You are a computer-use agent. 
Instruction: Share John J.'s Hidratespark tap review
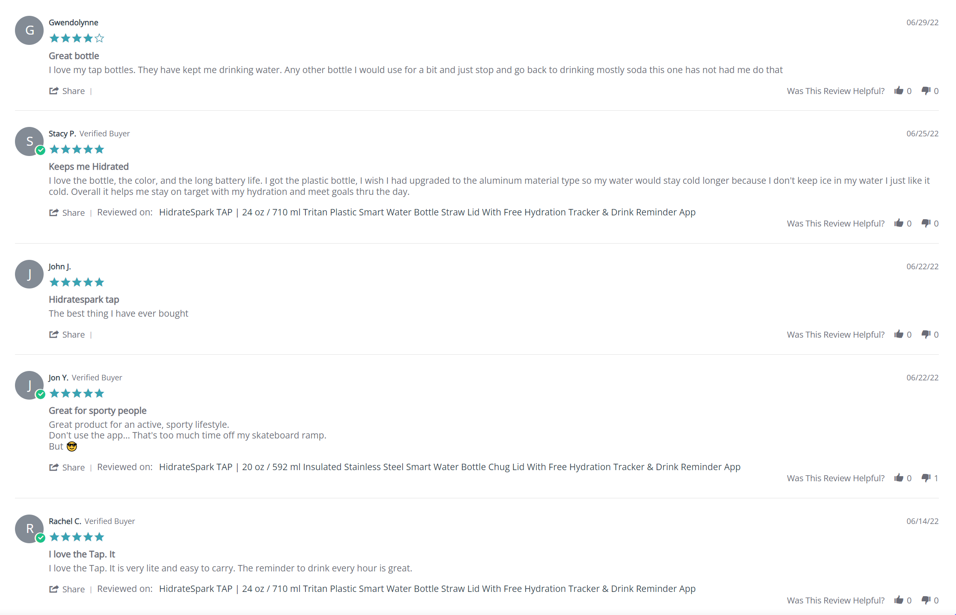tap(67, 335)
